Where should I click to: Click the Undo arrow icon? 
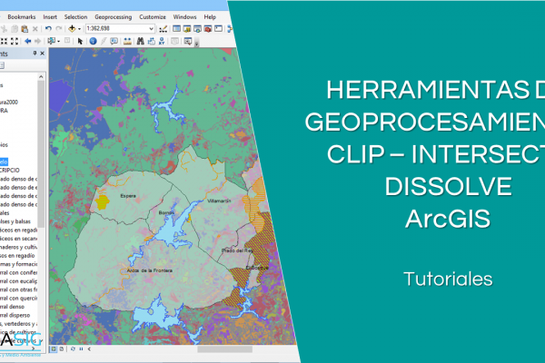48,28
